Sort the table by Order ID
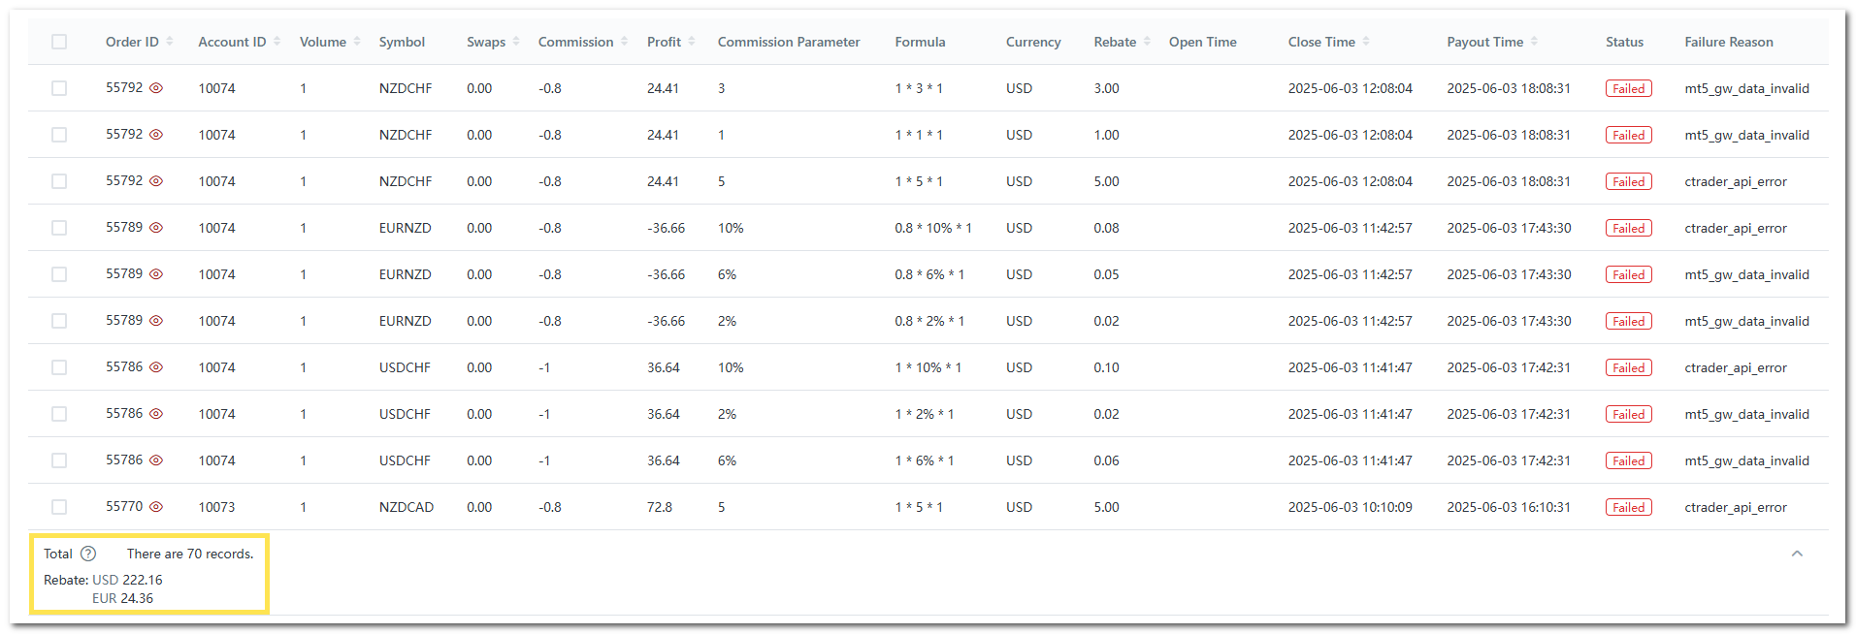Viewport: 1856px width, 634px height. 170,42
